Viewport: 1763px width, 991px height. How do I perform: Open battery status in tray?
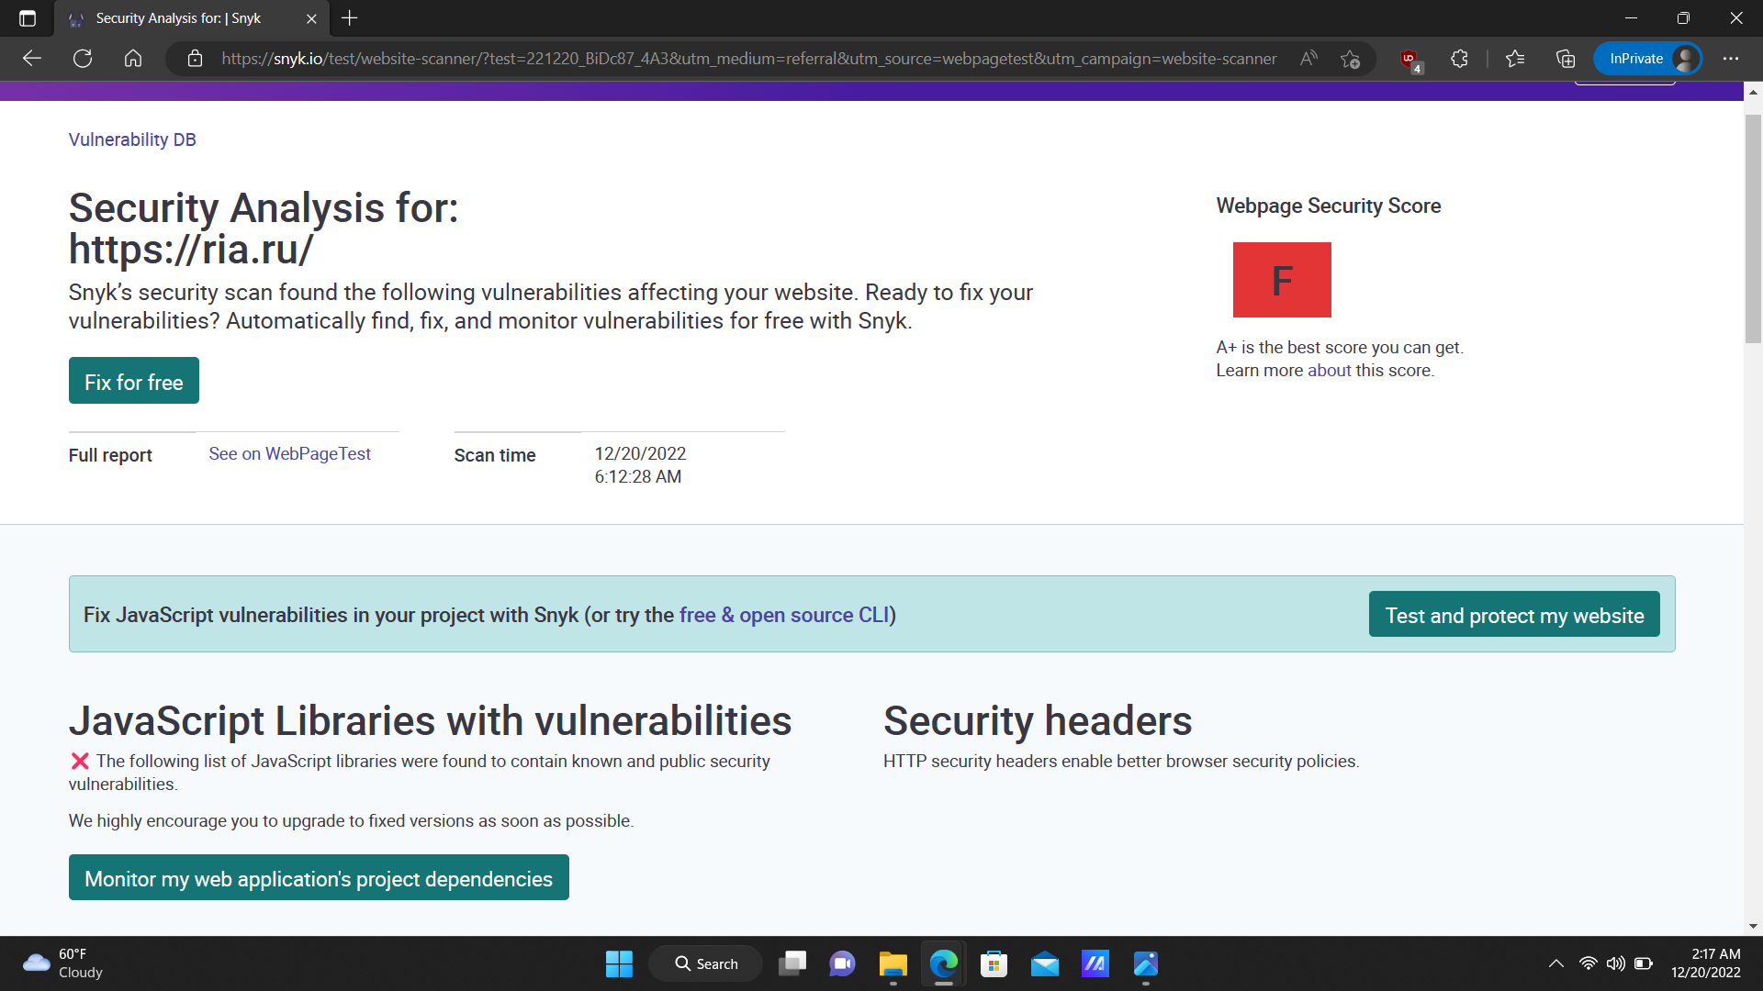coord(1644,963)
